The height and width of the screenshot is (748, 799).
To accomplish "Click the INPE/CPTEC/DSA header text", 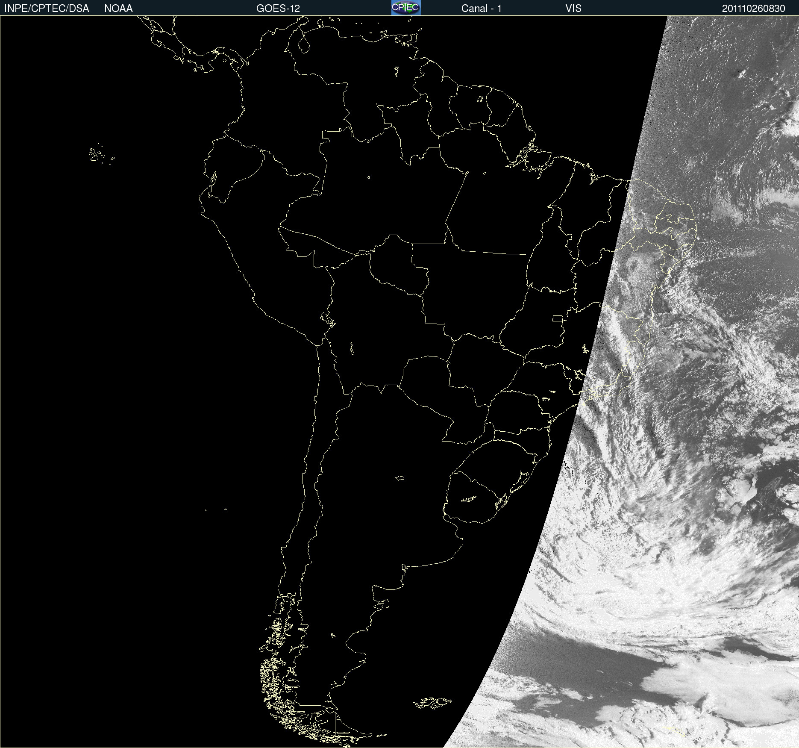I will click(47, 9).
